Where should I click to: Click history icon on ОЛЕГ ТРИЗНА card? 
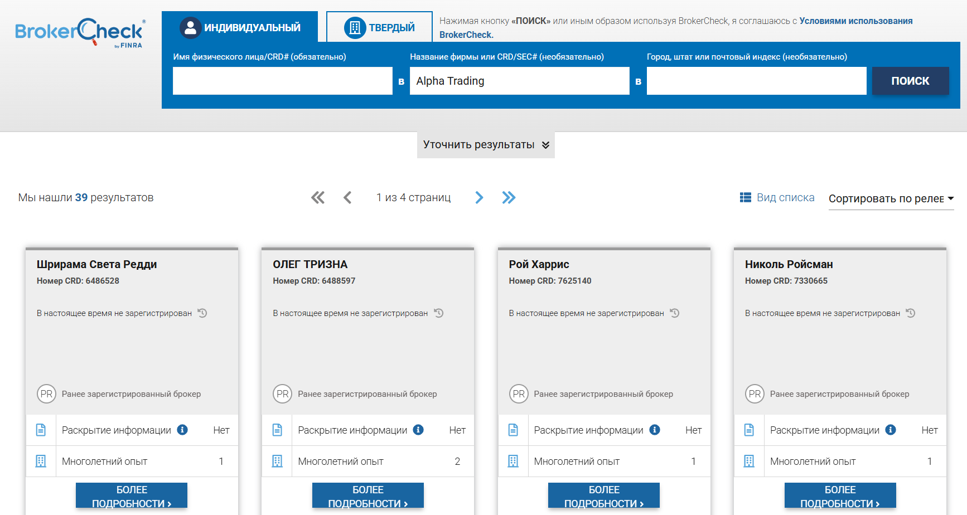(439, 313)
